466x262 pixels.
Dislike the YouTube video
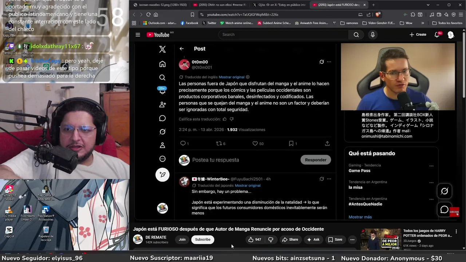[x=270, y=239]
